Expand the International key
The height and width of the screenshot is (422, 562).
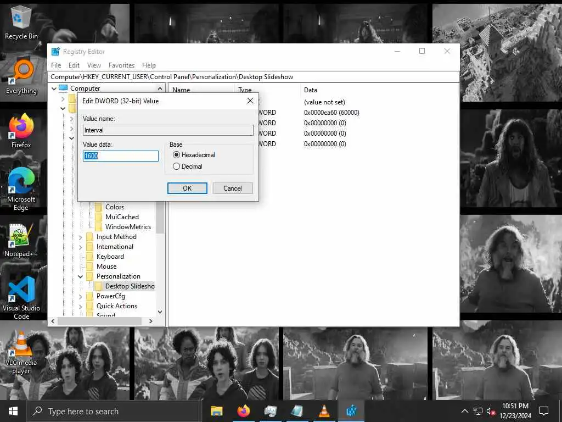point(80,247)
